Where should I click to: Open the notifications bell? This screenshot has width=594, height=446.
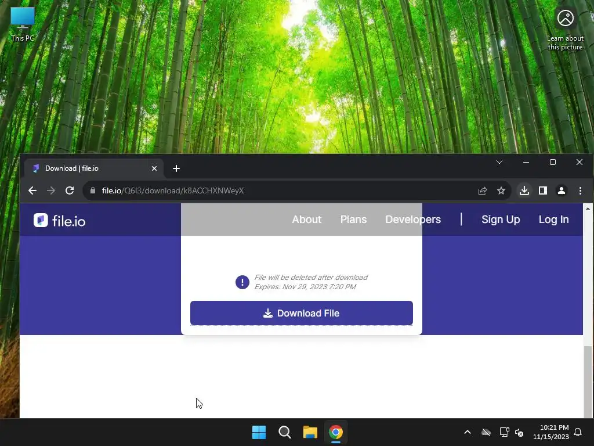coord(578,432)
